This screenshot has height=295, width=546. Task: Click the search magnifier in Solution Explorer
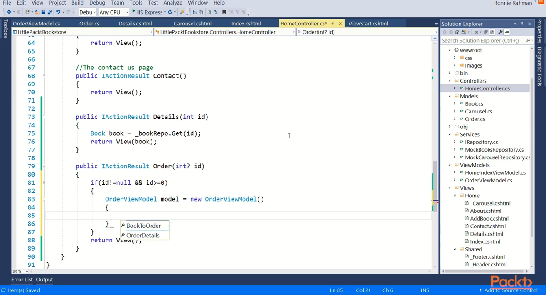528,40
